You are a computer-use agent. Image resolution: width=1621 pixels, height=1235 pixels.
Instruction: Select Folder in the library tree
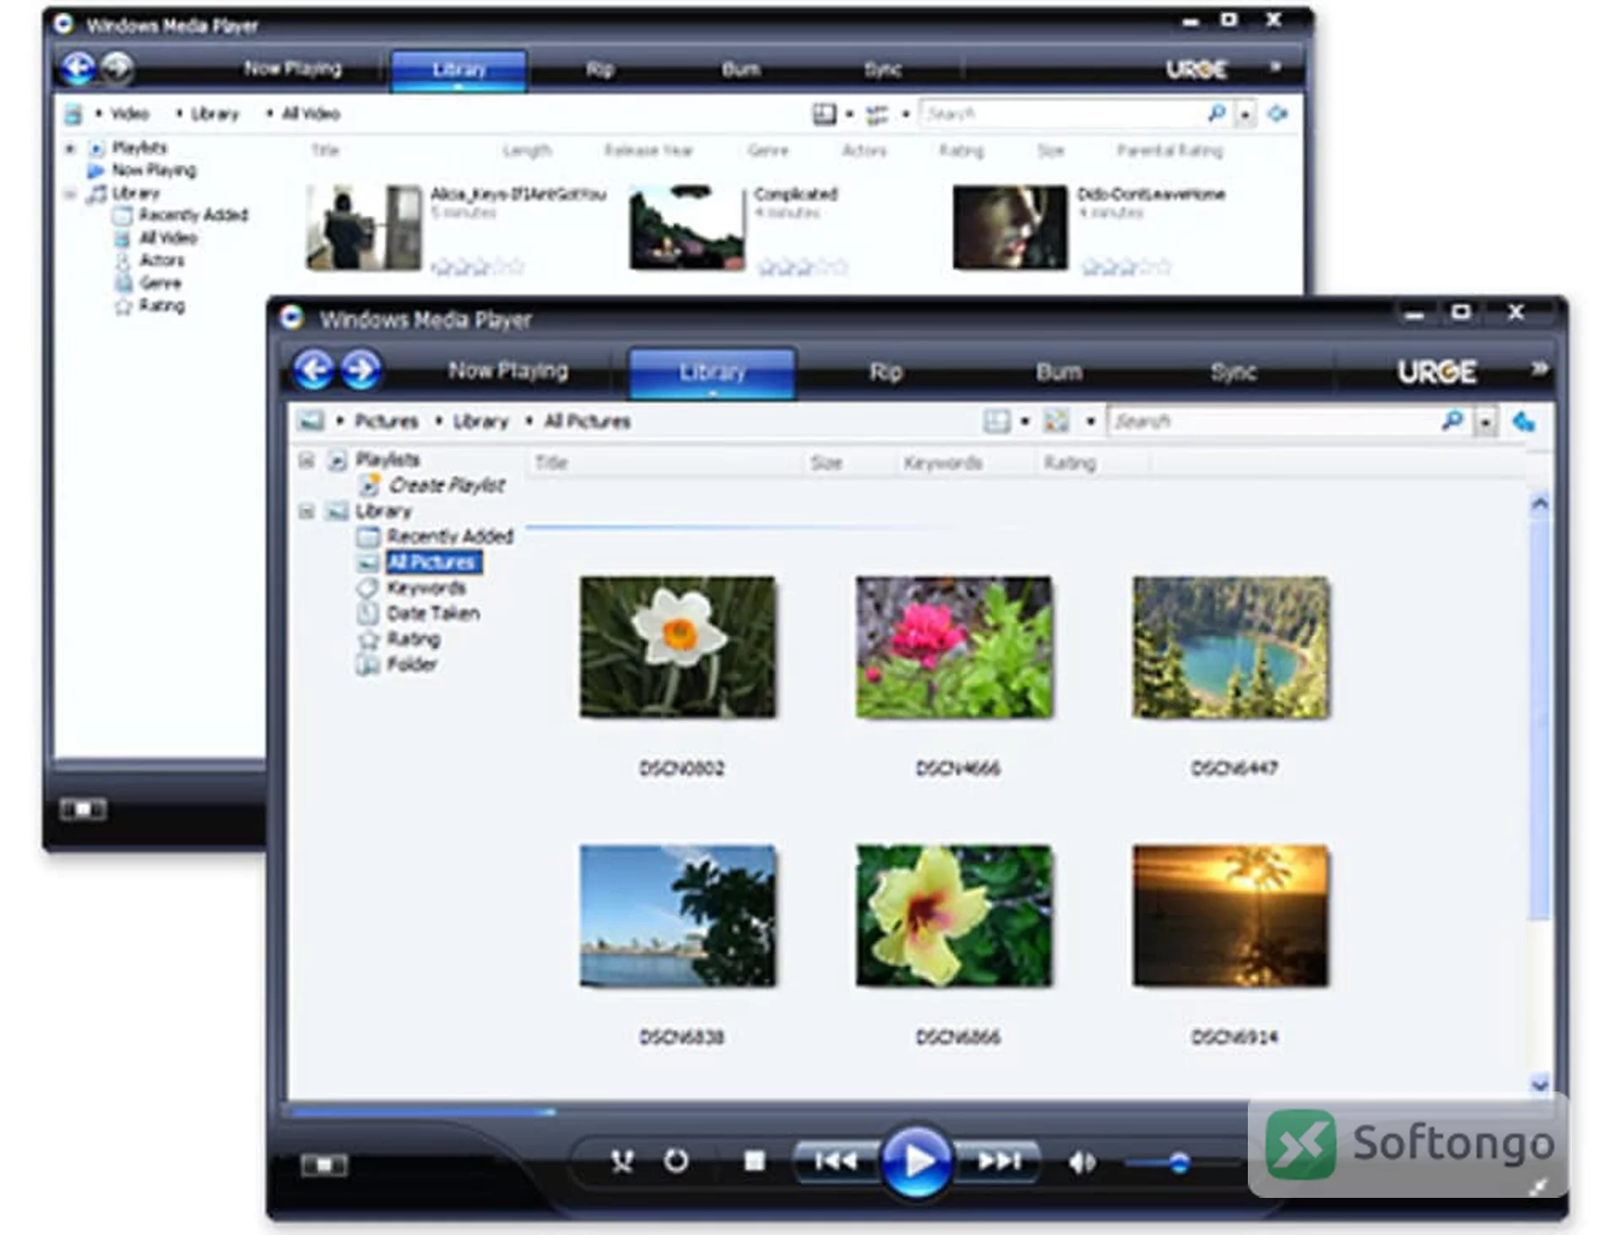point(412,664)
